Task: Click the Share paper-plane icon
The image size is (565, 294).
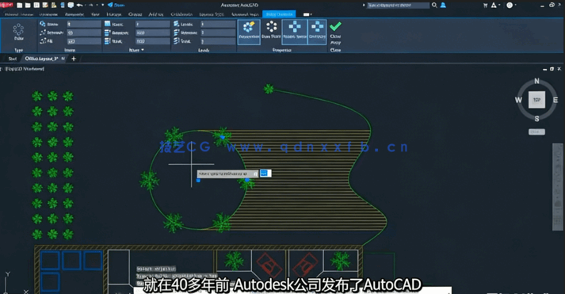Action: click(110, 5)
